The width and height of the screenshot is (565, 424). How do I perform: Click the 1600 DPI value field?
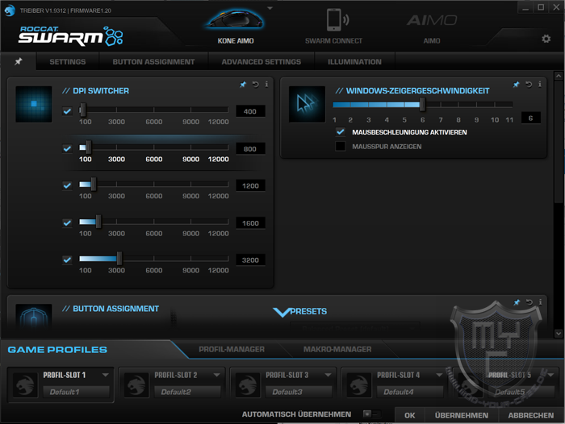pyautogui.click(x=250, y=223)
